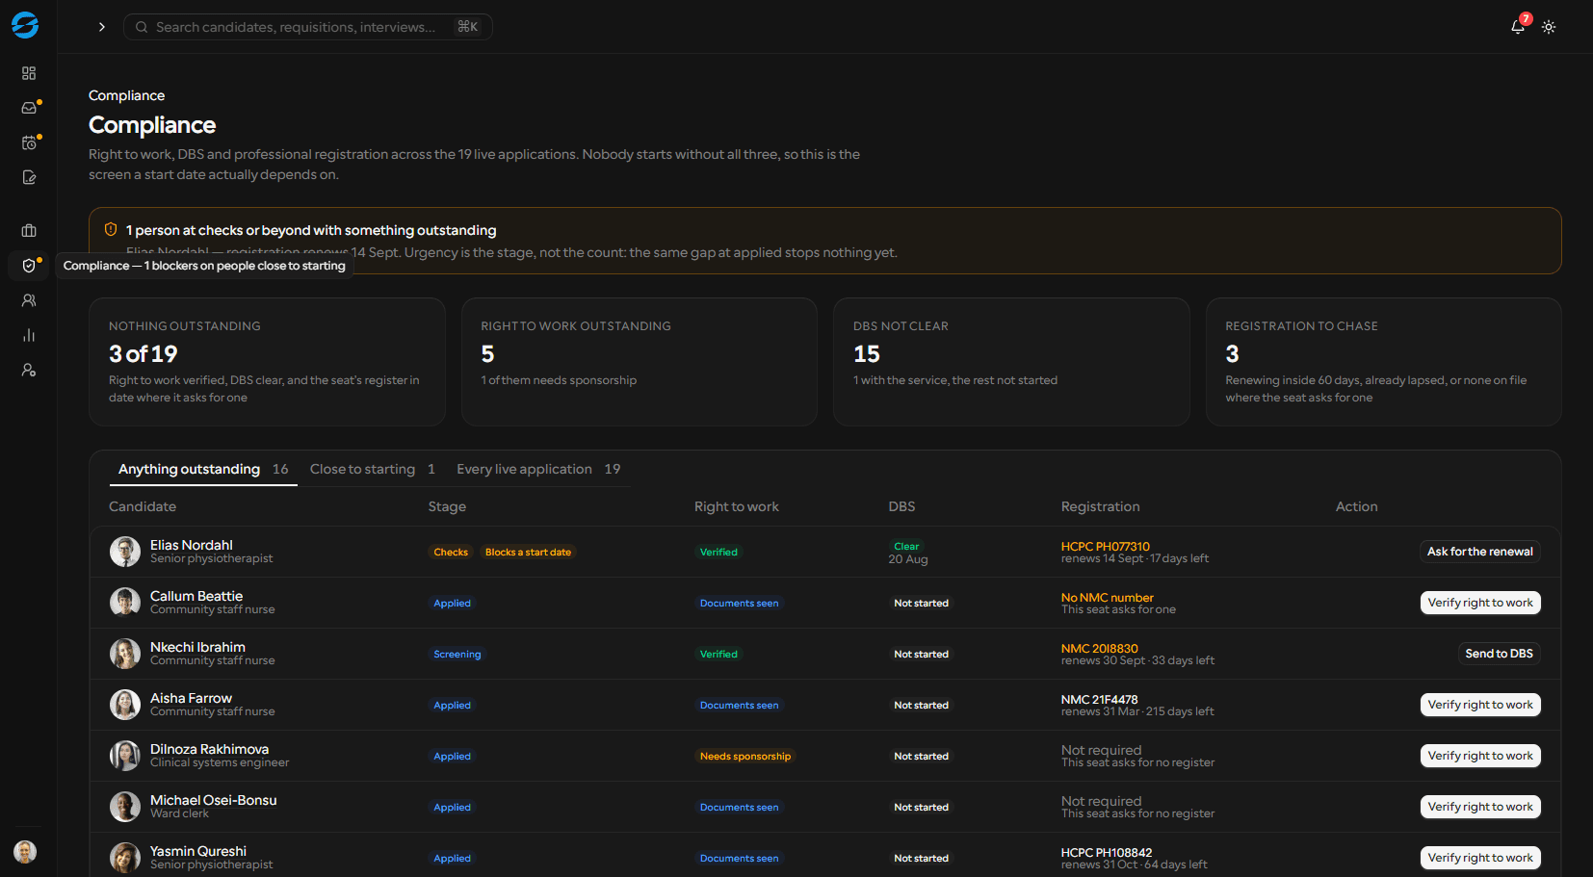The image size is (1593, 877).
Task: Switch to the Close to starting tab
Action: coord(373,469)
